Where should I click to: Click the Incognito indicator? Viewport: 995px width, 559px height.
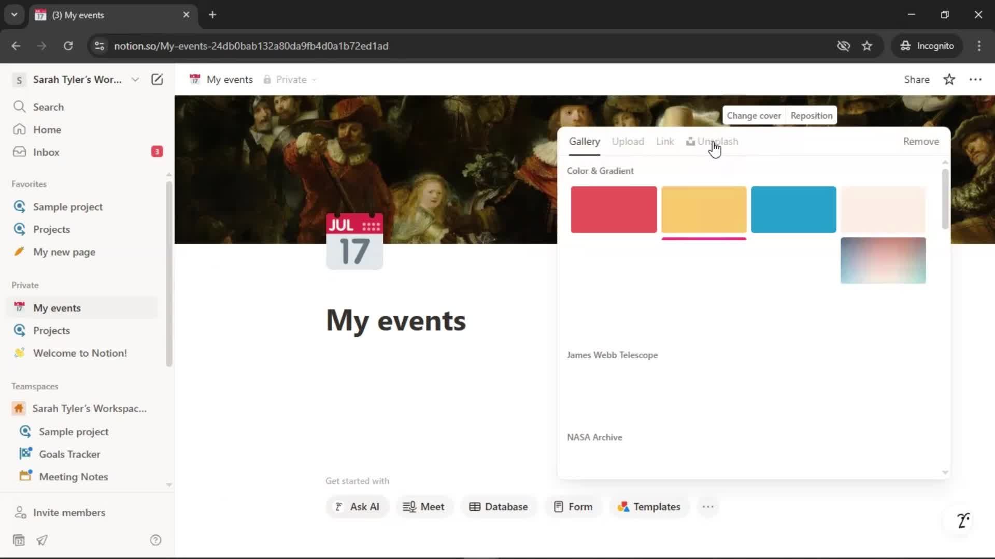927,46
